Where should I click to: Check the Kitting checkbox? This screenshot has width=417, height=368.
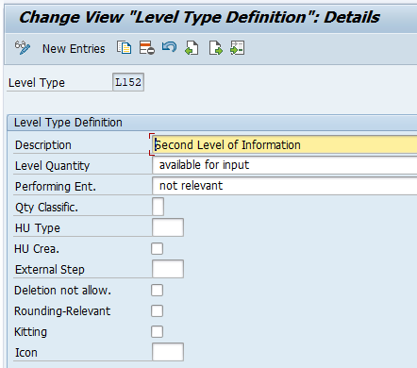(x=157, y=331)
